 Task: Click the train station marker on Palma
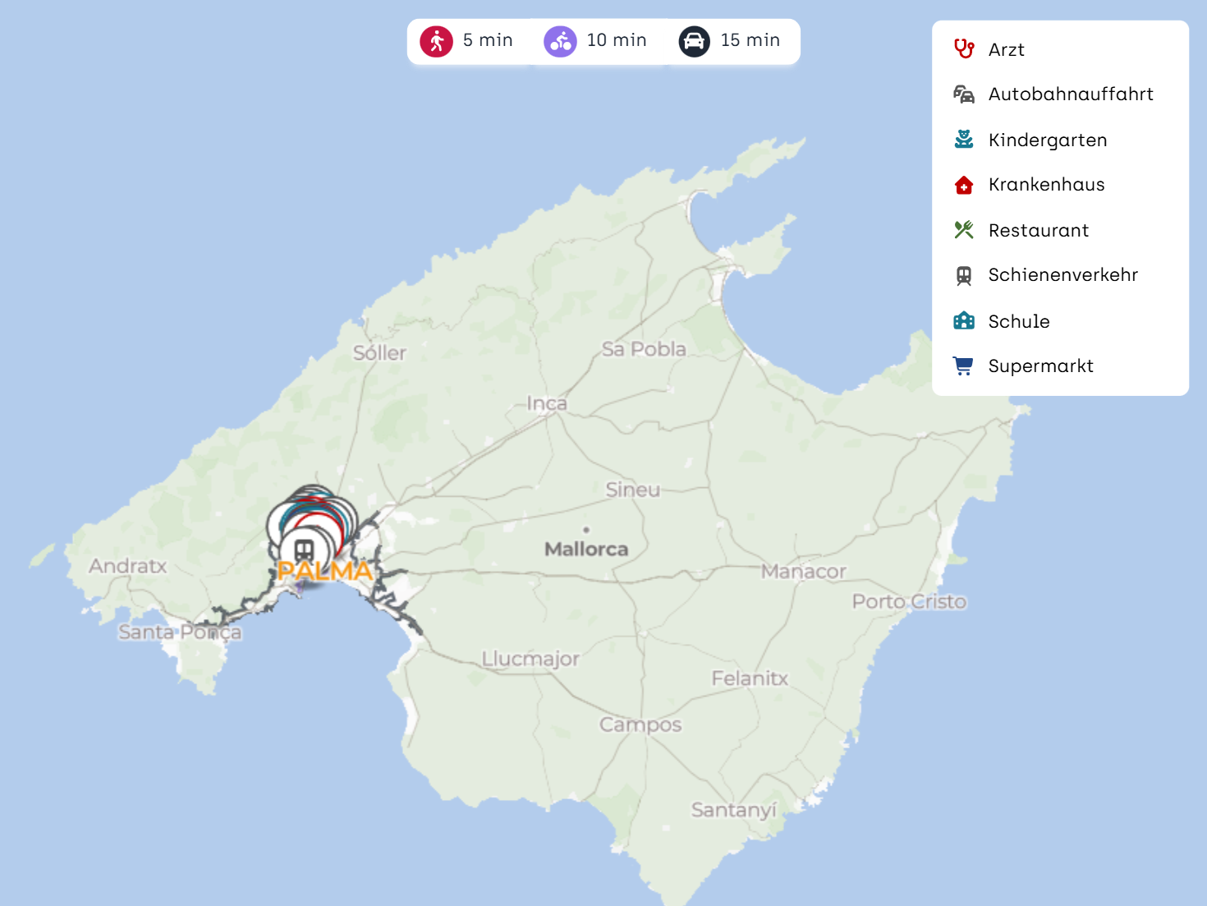point(304,550)
